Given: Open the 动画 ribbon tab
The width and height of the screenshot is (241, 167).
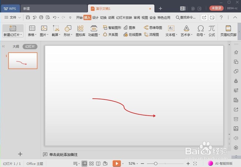Looking at the screenshot, I should pos(111,18).
